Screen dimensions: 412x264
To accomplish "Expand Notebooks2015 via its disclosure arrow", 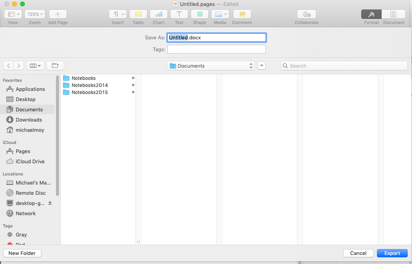I will (x=133, y=92).
